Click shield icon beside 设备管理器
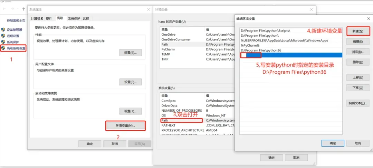373x168 pixels. tap(3, 30)
